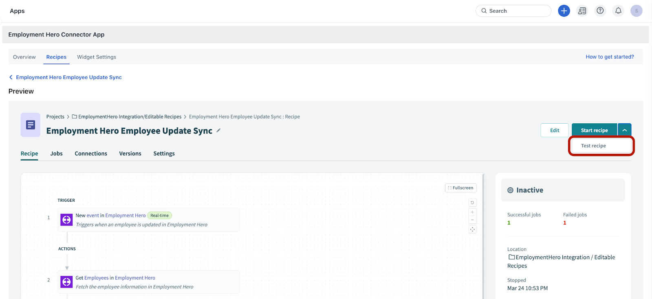Switch to the Overview tab
The image size is (652, 299).
tap(24, 57)
